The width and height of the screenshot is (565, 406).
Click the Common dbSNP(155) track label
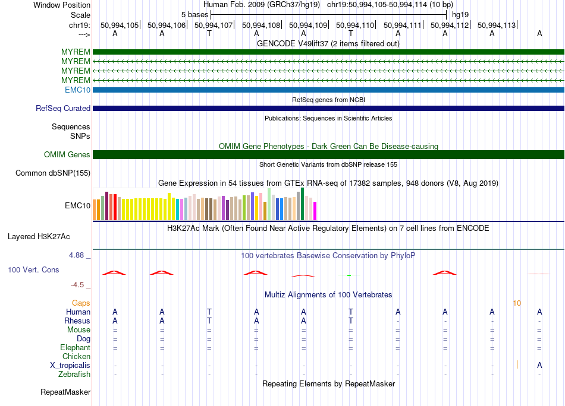53,173
